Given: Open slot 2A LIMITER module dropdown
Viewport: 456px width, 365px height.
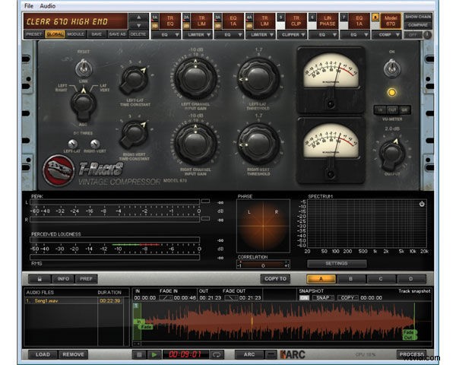Looking at the screenshot, I should 198,35.
